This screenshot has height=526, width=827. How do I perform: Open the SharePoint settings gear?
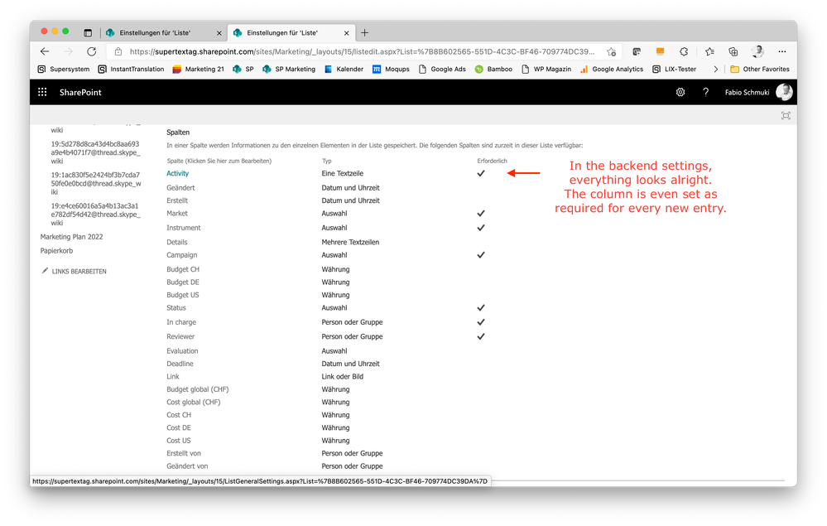click(680, 92)
